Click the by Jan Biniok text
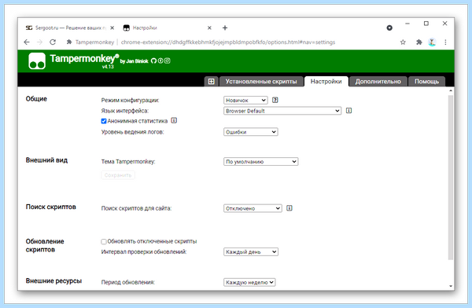The image size is (472, 308). (x=135, y=61)
